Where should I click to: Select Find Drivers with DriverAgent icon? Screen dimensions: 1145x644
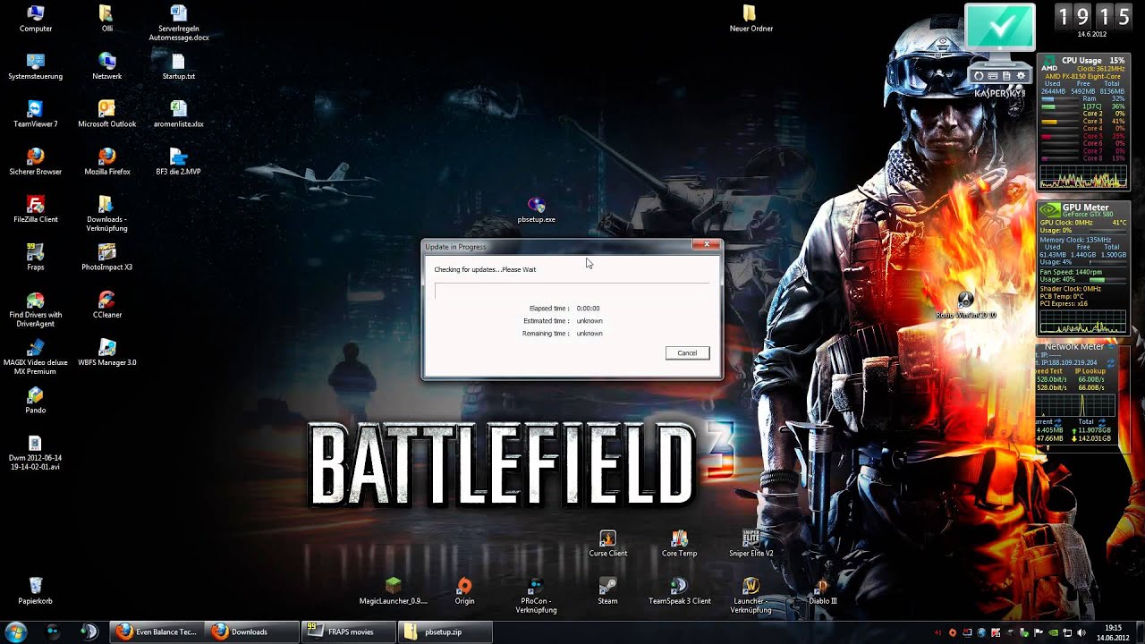(36, 309)
